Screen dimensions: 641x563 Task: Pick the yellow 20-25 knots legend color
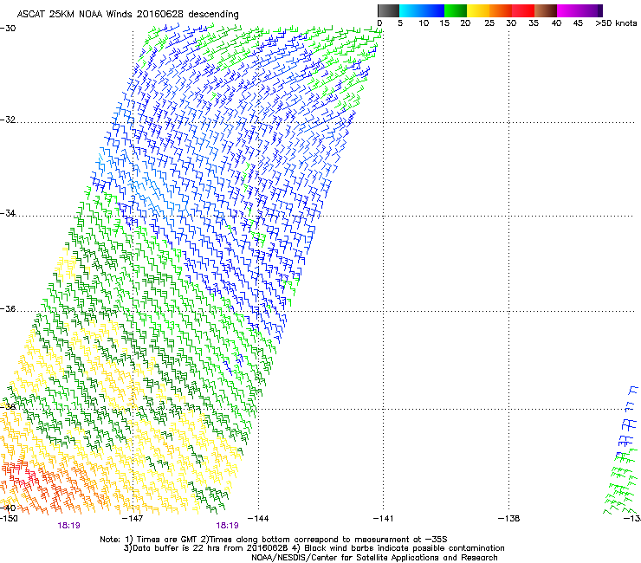click(478, 10)
